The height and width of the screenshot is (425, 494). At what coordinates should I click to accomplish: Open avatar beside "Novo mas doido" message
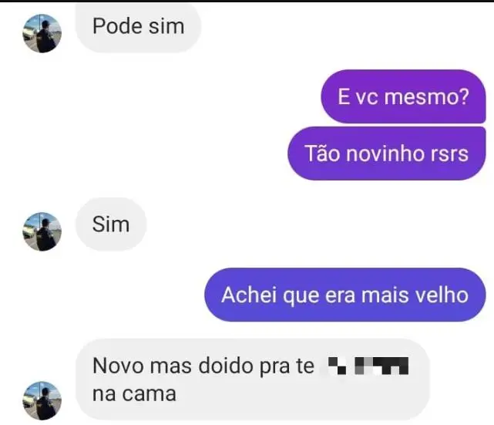click(x=42, y=400)
